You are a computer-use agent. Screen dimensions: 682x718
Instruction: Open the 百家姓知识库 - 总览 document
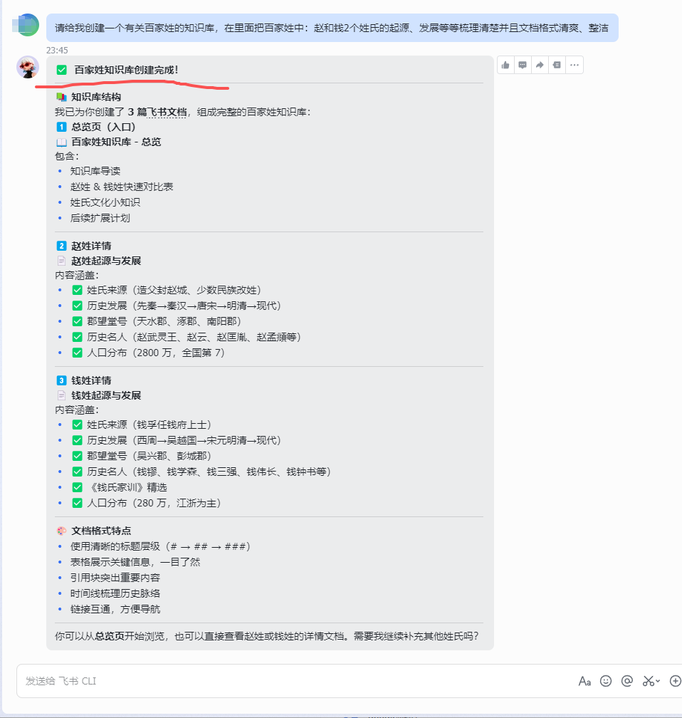(x=116, y=142)
